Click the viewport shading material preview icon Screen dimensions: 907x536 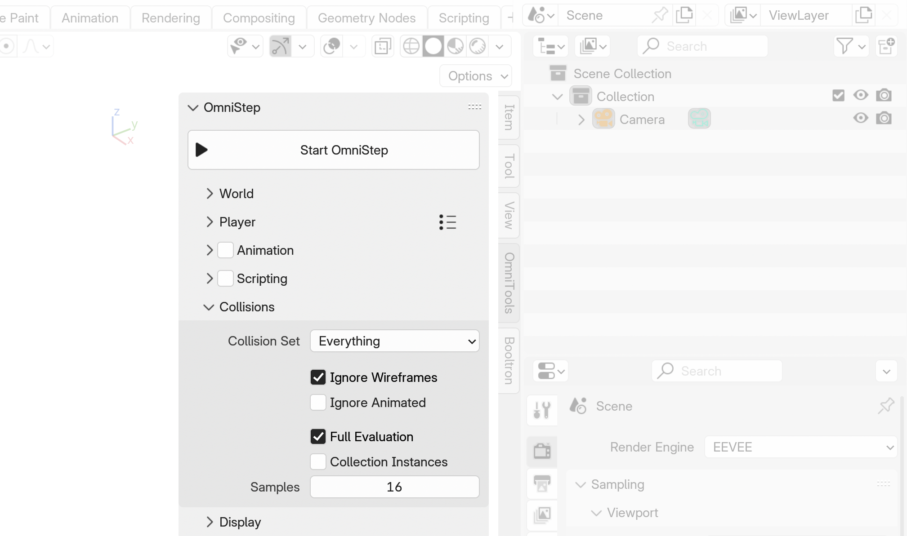455,46
